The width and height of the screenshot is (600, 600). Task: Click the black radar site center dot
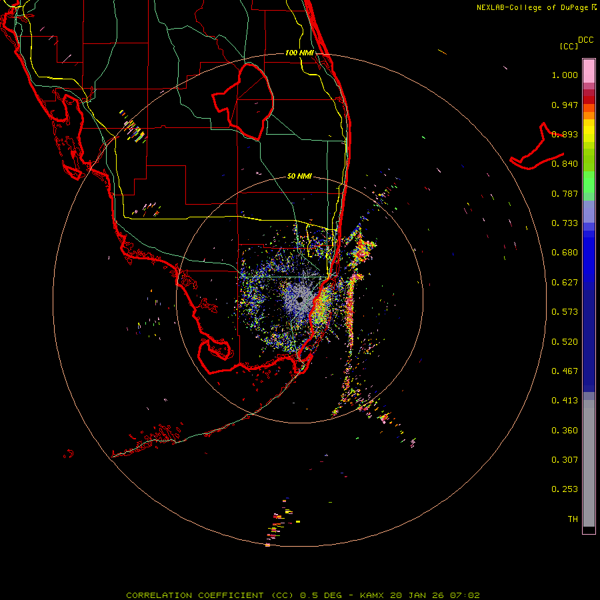click(x=301, y=299)
